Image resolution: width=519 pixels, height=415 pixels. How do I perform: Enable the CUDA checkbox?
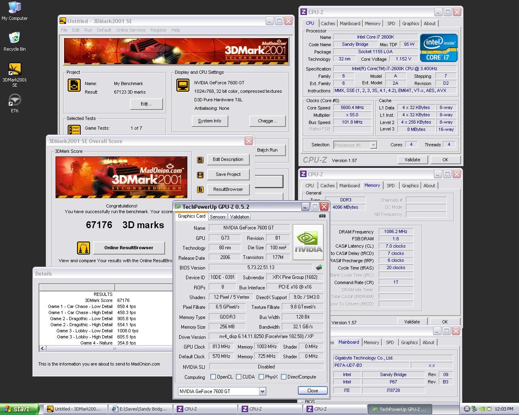pyautogui.click(x=238, y=377)
